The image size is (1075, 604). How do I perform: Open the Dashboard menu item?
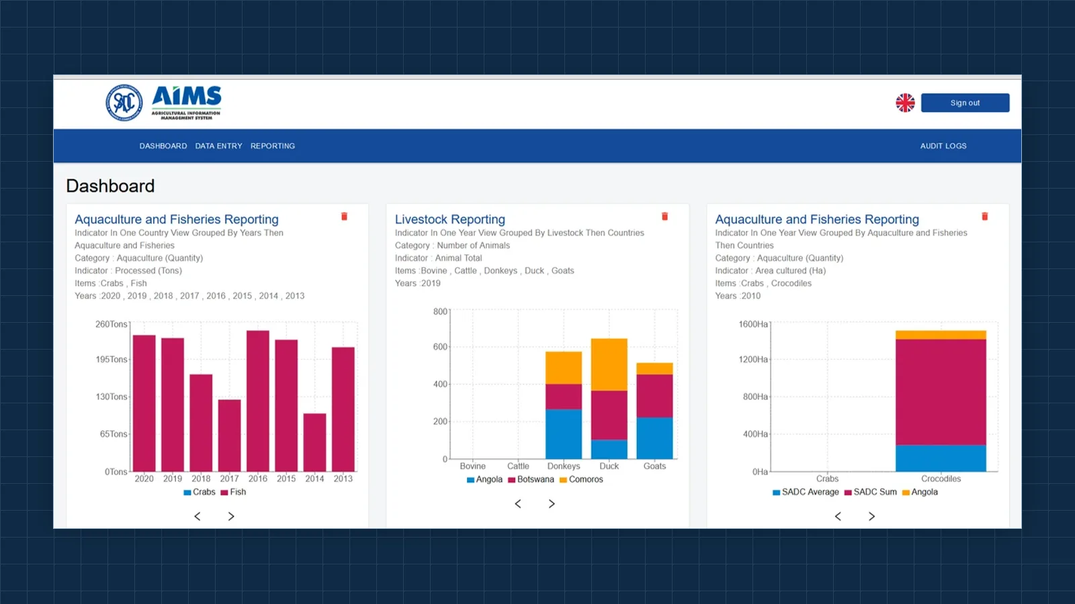tap(163, 146)
